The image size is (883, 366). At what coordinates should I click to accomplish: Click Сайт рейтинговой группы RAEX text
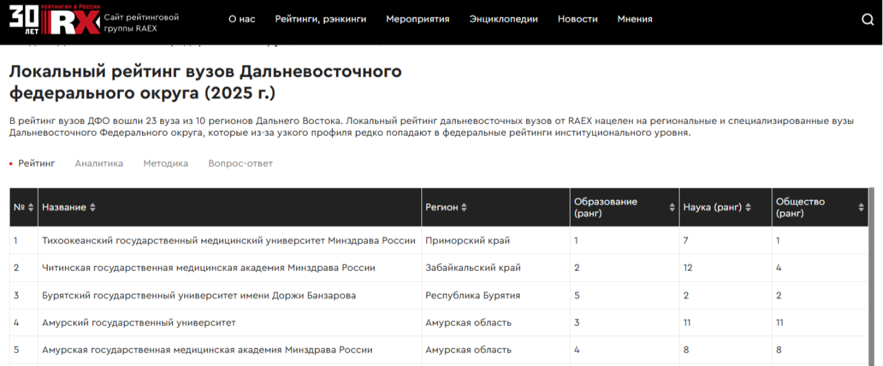pos(141,23)
